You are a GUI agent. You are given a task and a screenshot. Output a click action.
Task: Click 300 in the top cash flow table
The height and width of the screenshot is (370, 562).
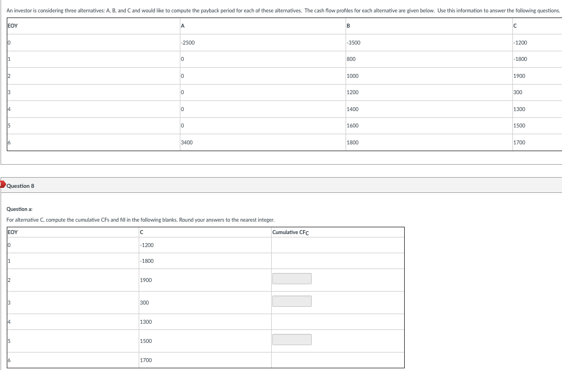coord(518,92)
